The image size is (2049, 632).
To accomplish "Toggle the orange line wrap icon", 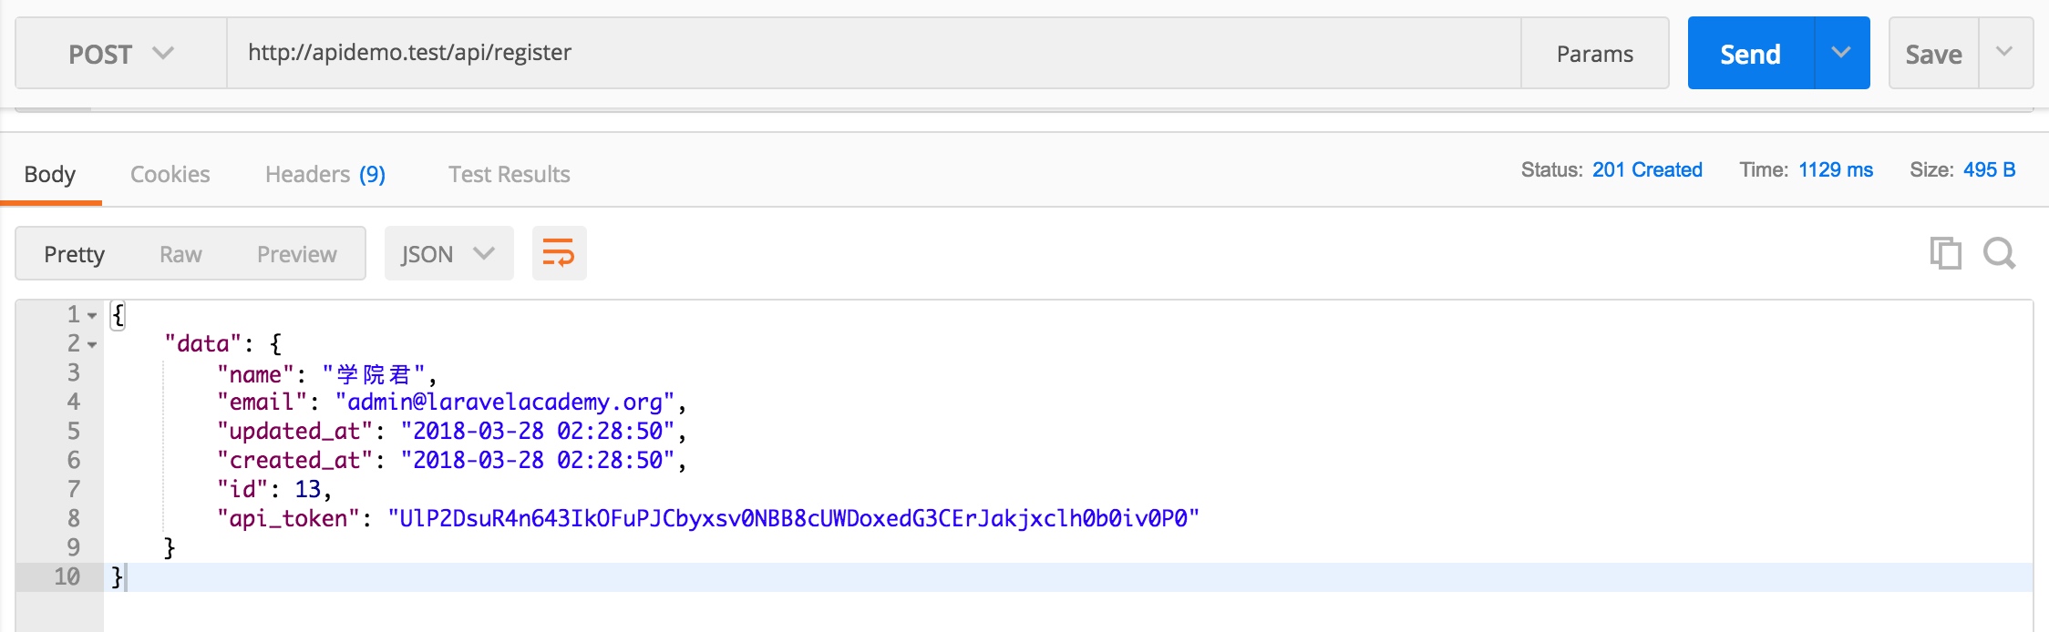I will pyautogui.click(x=559, y=253).
